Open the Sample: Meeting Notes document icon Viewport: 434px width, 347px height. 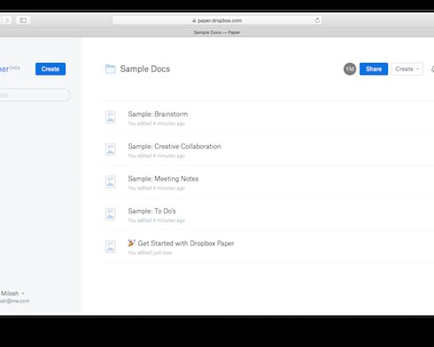pyautogui.click(x=111, y=181)
